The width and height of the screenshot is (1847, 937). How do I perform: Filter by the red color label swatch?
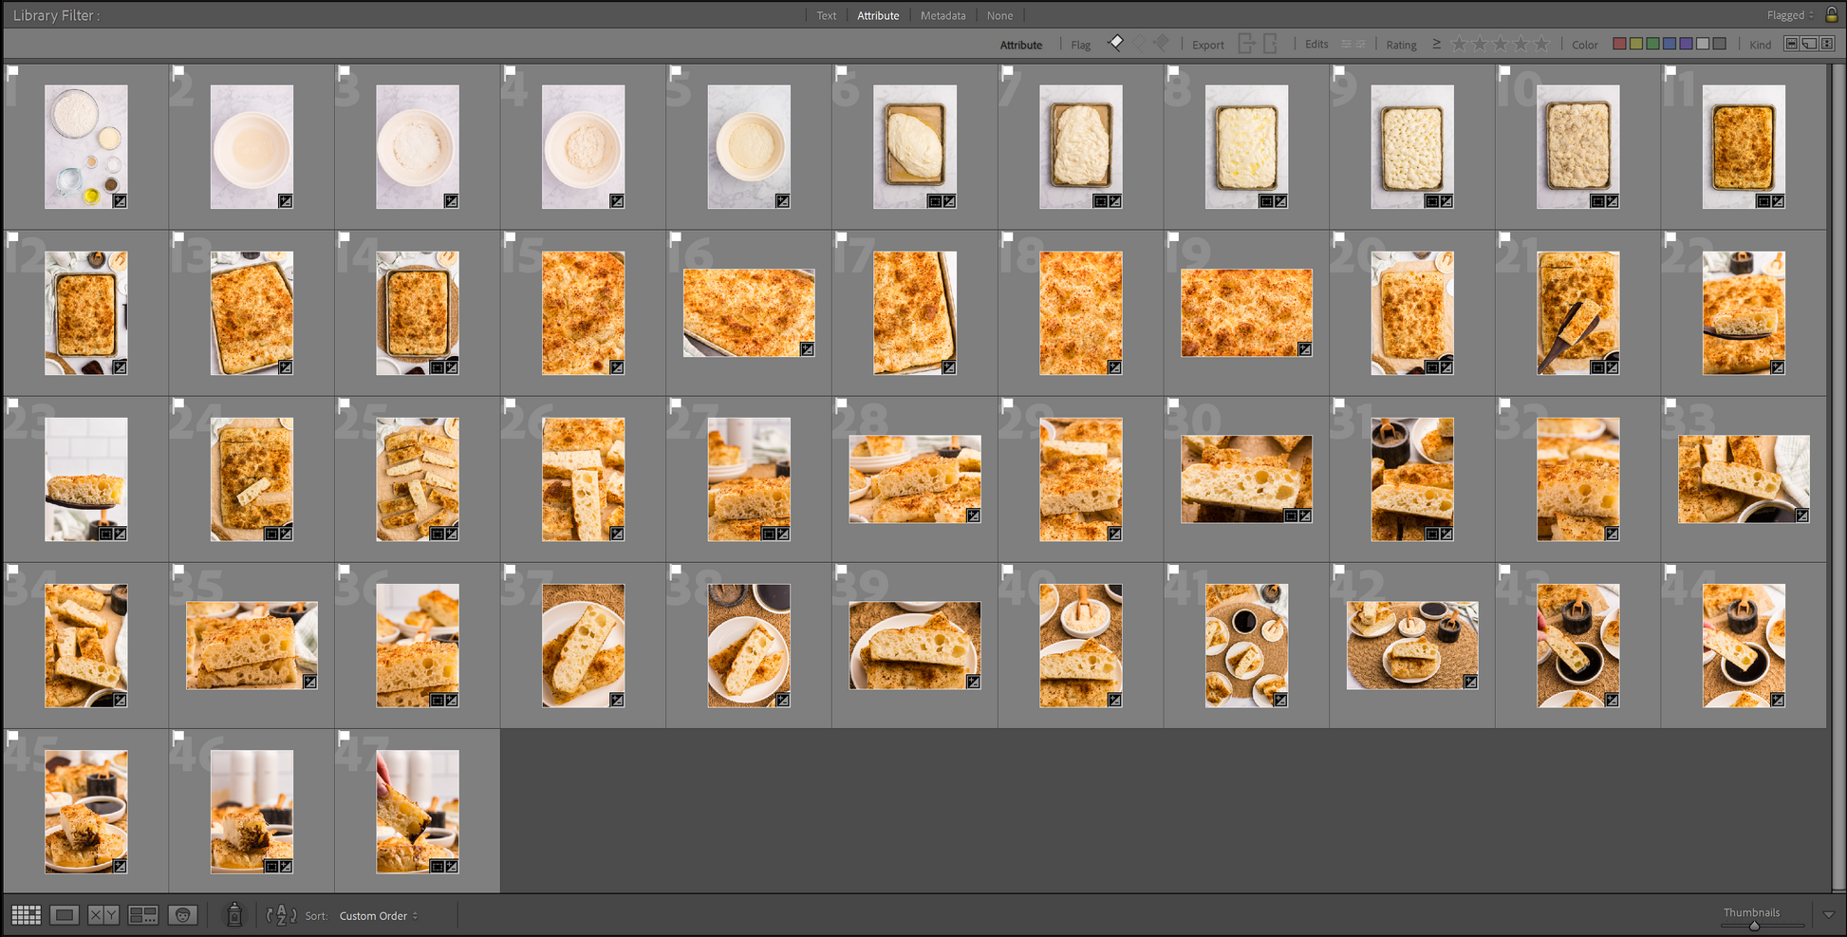click(x=1620, y=44)
